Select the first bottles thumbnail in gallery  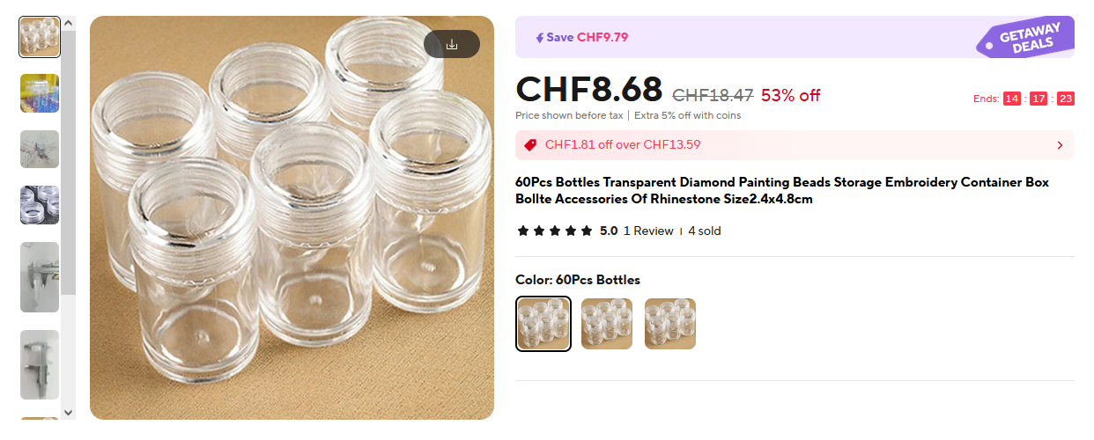(40, 37)
